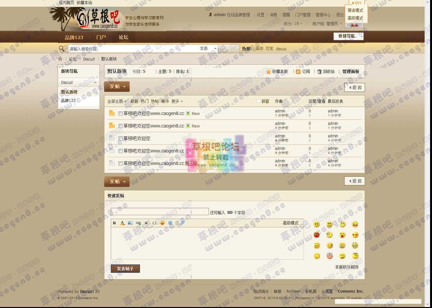Screen dimensions: 432x308
Task: Check the checkbox of first 草根吧欢迎您 thread
Action: 120,113
